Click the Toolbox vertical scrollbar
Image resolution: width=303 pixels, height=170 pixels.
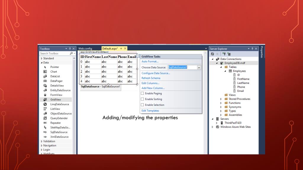click(x=74, y=105)
